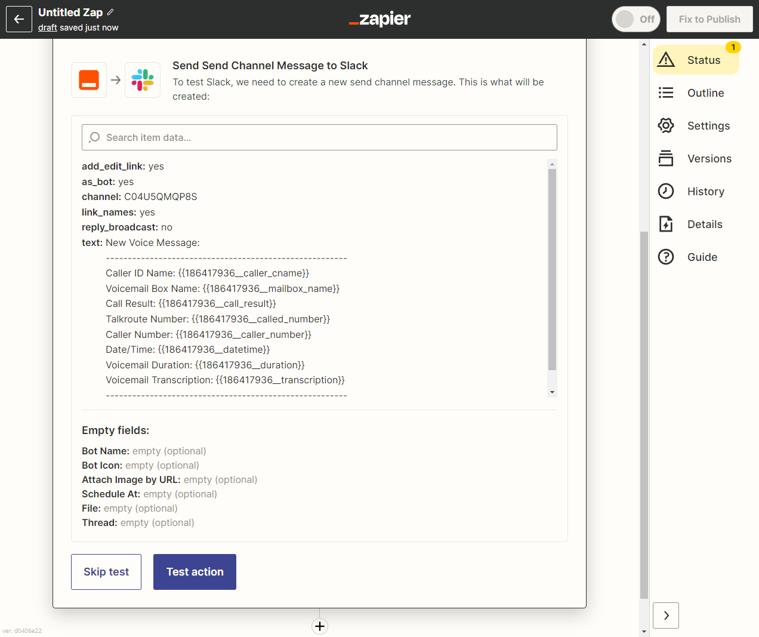Click the Skip test button
The height and width of the screenshot is (637, 759).
click(106, 572)
